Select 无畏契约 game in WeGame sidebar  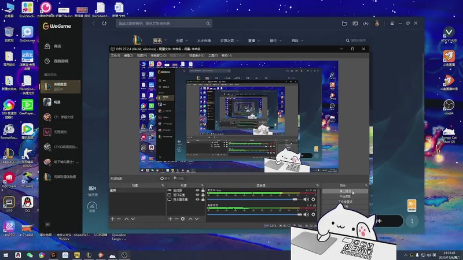pyautogui.click(x=61, y=132)
